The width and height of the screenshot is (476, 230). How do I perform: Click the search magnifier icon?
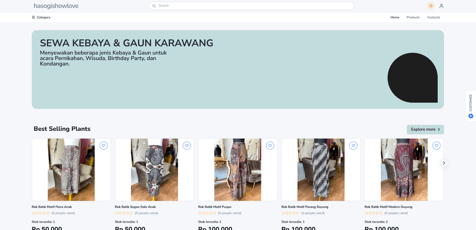[x=154, y=6]
